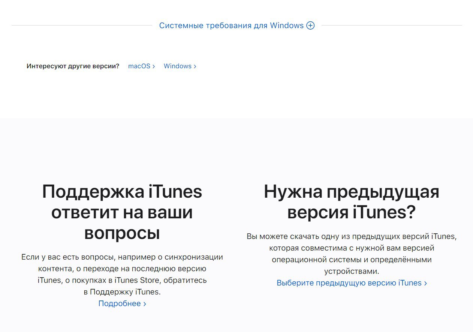Screen dimensions: 473x332
Task: Click the paragraph starting 'Вы можете скачать одну'
Action: (352, 254)
